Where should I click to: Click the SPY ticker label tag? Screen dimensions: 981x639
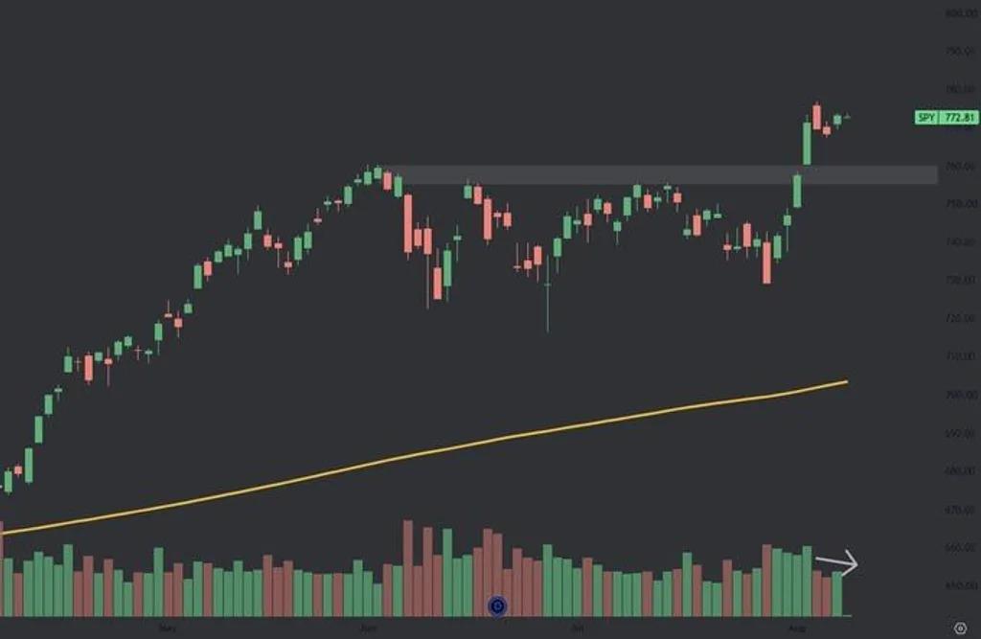(926, 117)
